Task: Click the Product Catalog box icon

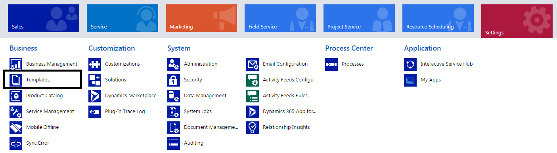Action: tap(16, 96)
